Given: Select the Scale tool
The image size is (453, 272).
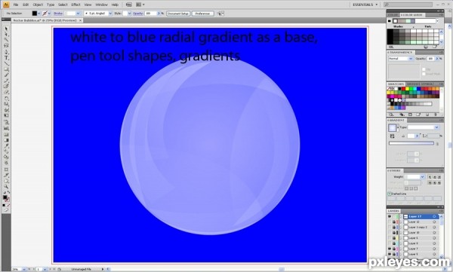Looking at the screenshot, I should tap(6, 104).
